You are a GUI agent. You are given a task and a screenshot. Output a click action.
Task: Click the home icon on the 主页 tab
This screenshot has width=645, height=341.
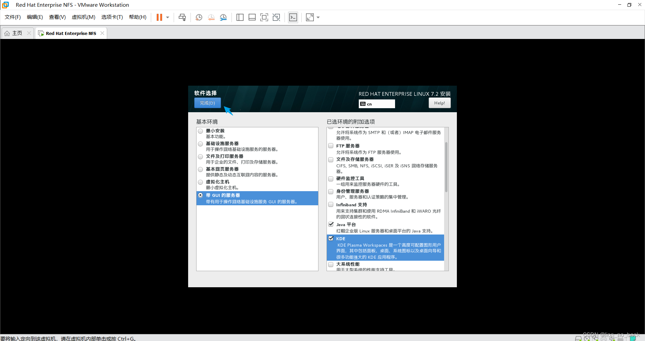tap(7, 33)
